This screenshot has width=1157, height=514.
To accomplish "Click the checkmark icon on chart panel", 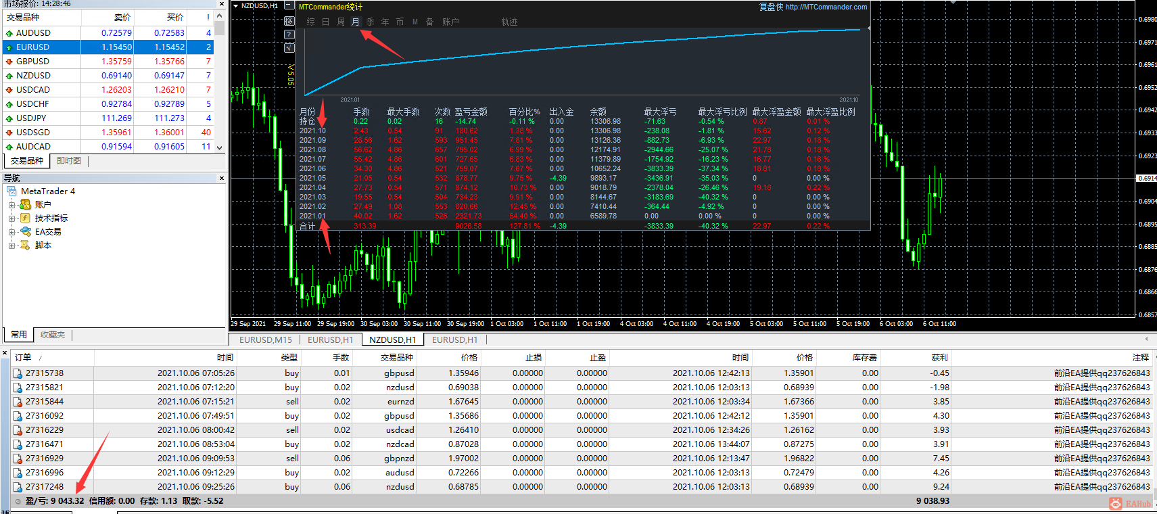I will [x=289, y=47].
